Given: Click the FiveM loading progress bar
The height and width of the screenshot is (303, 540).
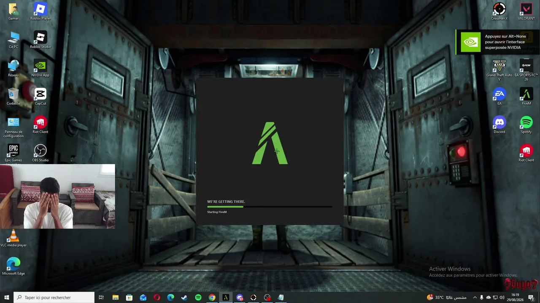Looking at the screenshot, I should pyautogui.click(x=270, y=207).
